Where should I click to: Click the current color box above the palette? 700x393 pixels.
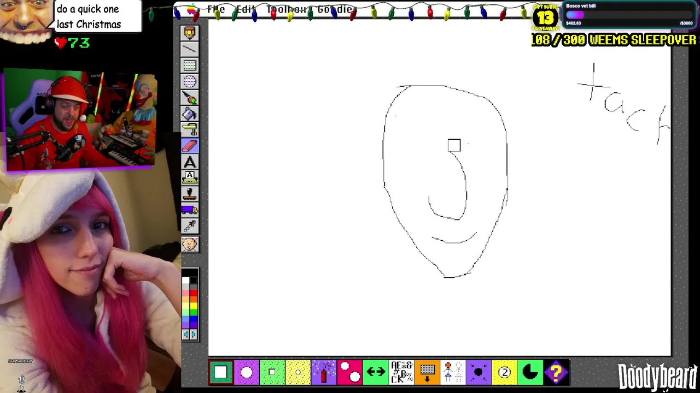[190, 272]
